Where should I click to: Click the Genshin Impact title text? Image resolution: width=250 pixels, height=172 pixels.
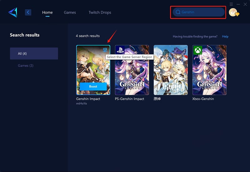[x=88, y=99]
